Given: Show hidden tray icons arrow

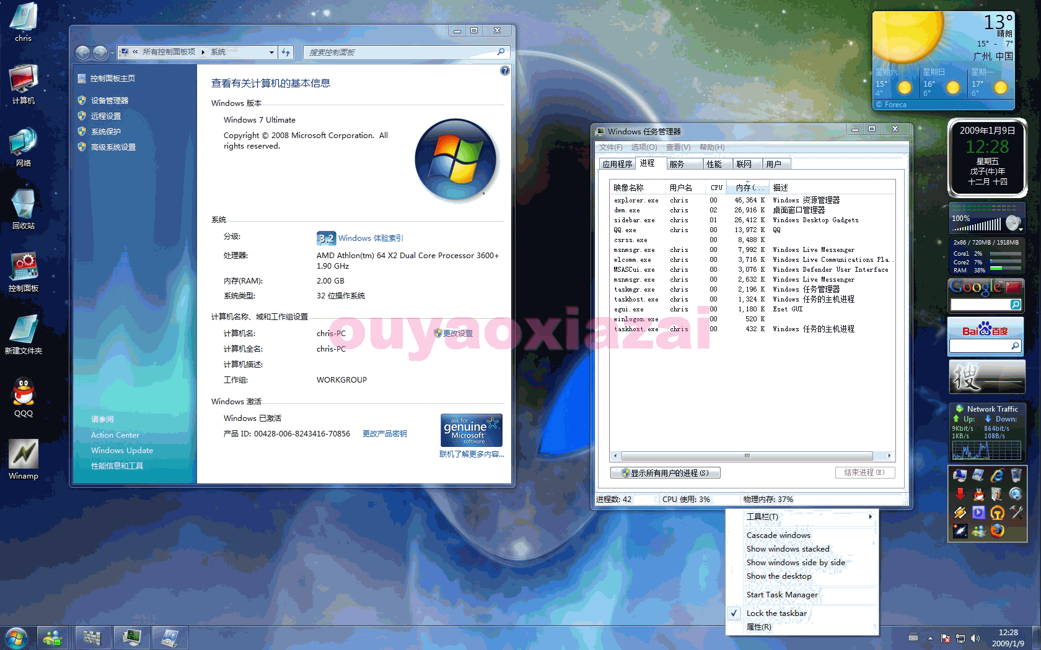Looking at the screenshot, I should click(x=930, y=638).
